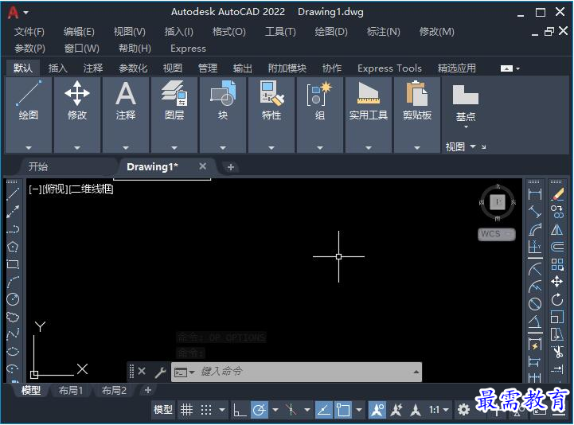574x425 pixels.
Task: Select the Copy tool in modify toolbar
Action: coord(557,212)
